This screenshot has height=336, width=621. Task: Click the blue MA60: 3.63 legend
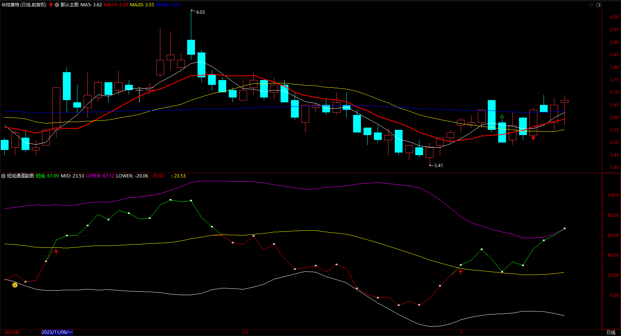tap(168, 5)
